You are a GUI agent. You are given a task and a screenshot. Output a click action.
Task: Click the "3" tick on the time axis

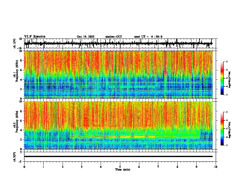point(82,167)
